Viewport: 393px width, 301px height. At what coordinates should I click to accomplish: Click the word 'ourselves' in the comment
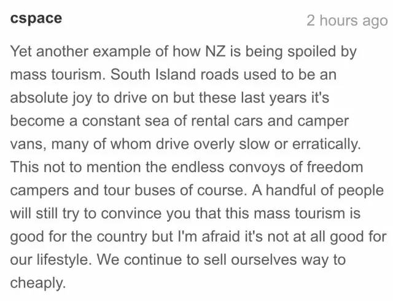(264, 260)
